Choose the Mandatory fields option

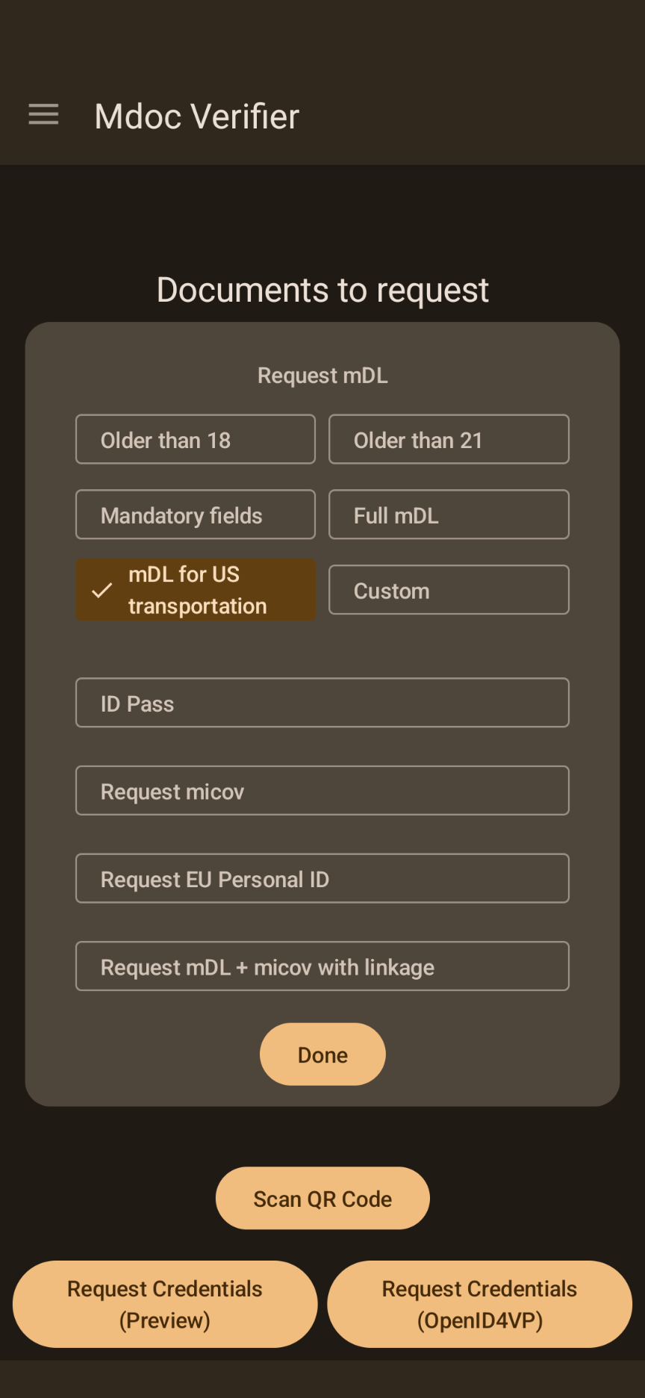click(x=195, y=515)
